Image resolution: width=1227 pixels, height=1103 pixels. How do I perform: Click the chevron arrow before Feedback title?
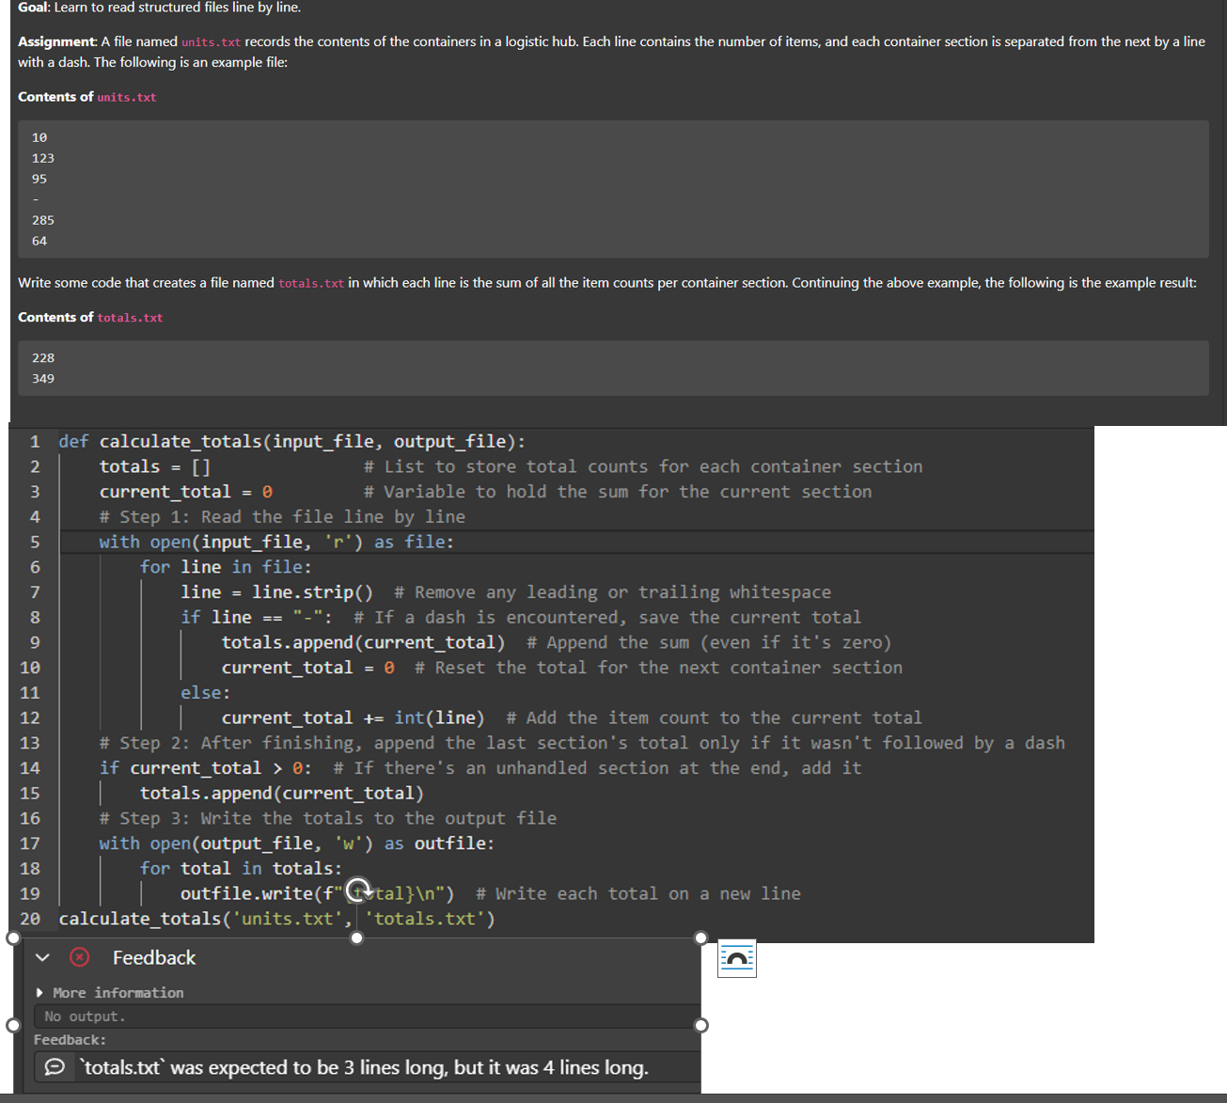tap(41, 956)
